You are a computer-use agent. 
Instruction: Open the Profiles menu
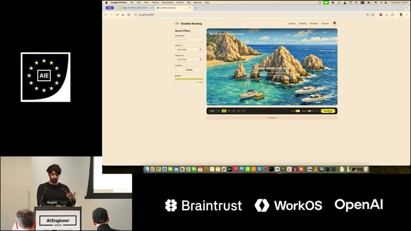(180, 2)
